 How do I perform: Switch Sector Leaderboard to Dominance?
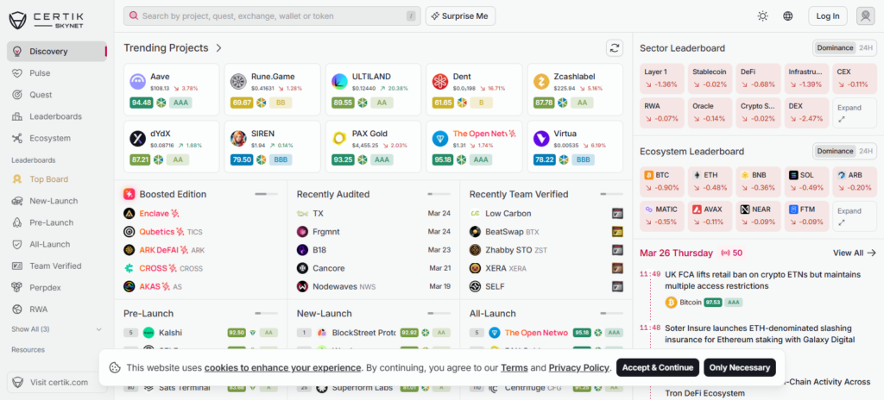(835, 48)
